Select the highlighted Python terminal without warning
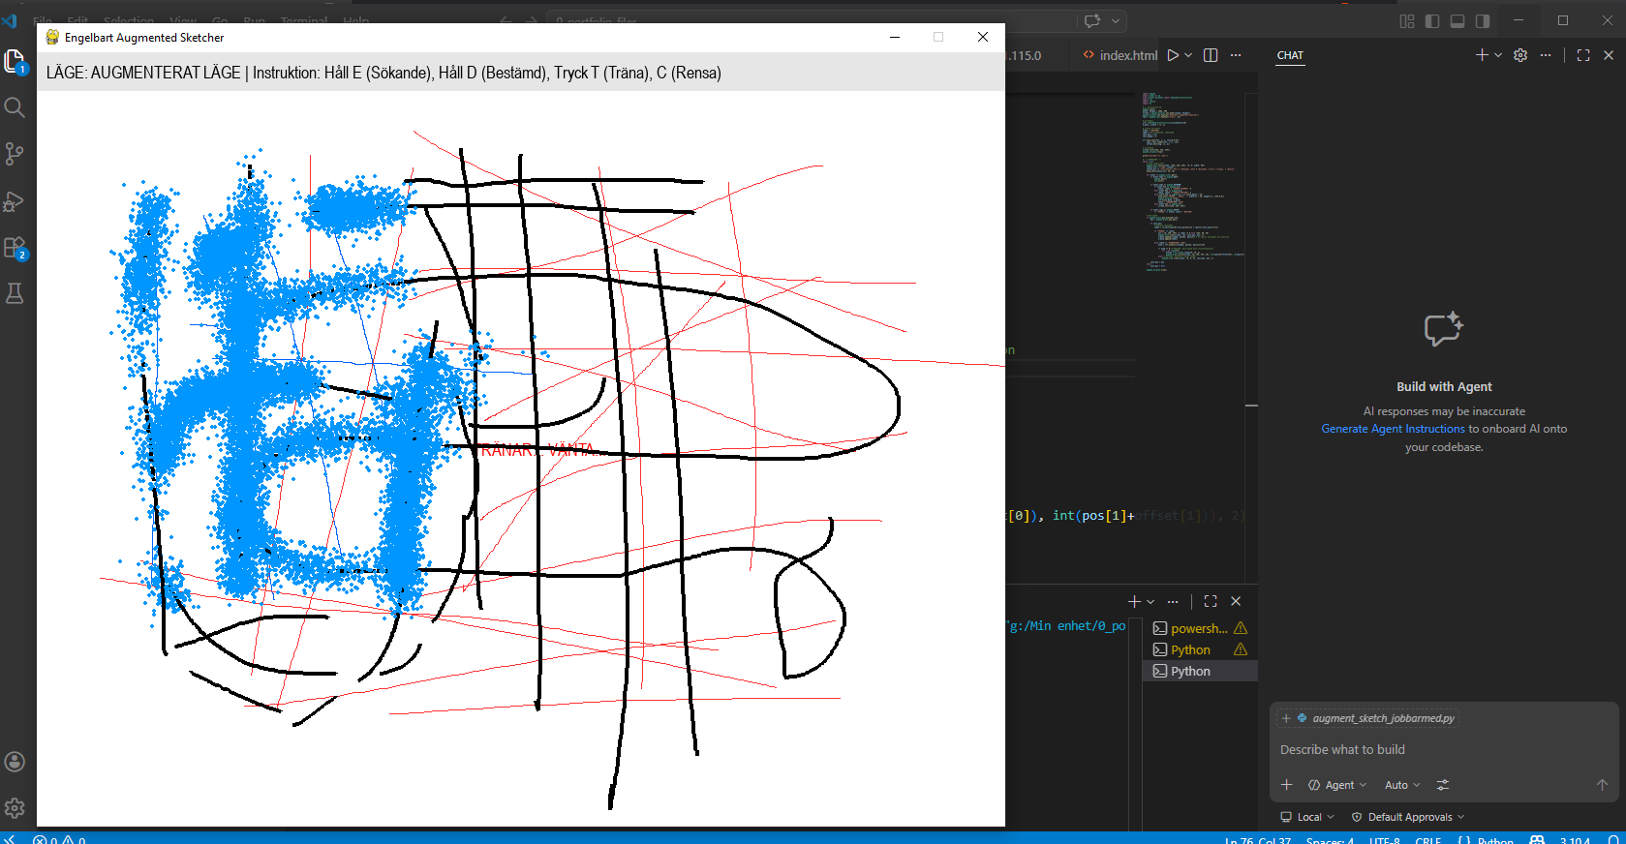The height and width of the screenshot is (844, 1626). click(x=1200, y=671)
